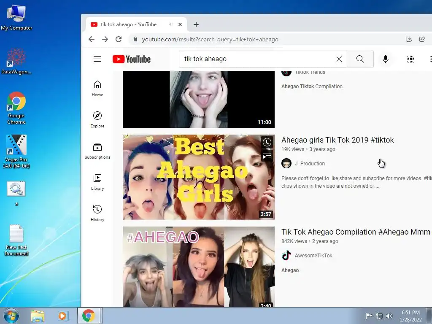This screenshot has height=324, width=432.
Task: Click the share page icon in address bar
Action: pyautogui.click(x=422, y=39)
